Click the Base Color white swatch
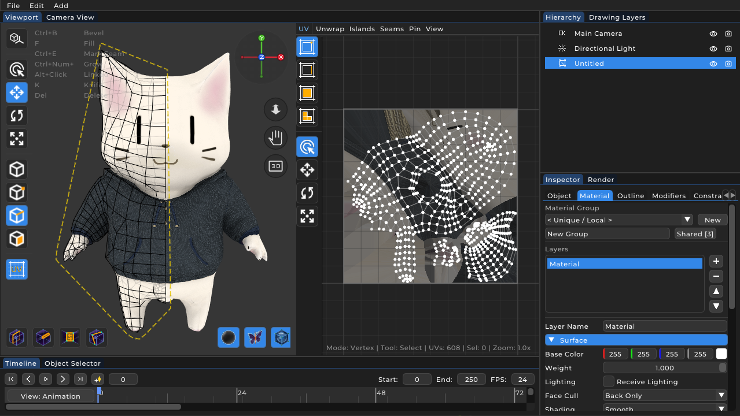This screenshot has height=416, width=740. pyautogui.click(x=721, y=354)
